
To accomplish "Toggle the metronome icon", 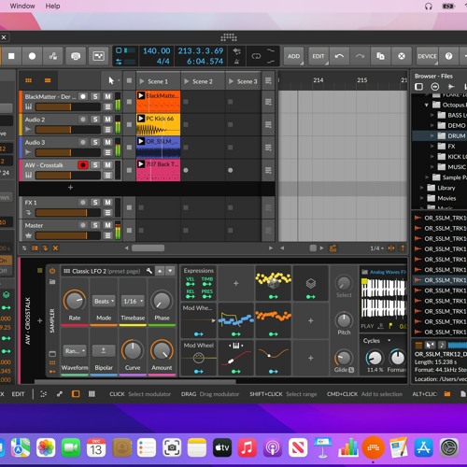I will click(x=236, y=62).
